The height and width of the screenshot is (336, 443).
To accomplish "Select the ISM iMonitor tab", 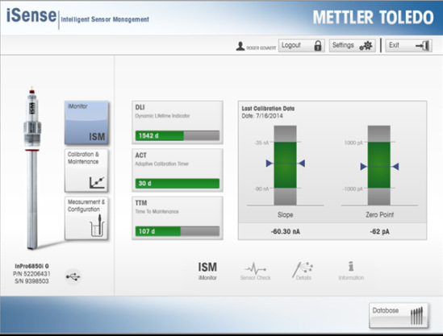I will point(207,271).
